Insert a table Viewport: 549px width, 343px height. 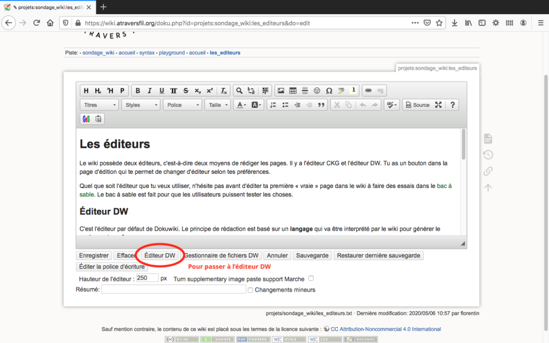click(x=293, y=91)
